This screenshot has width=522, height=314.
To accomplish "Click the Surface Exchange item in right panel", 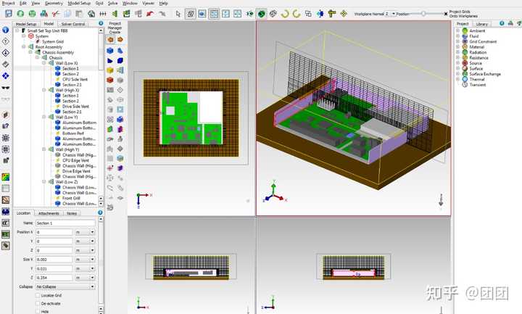I will tap(485, 74).
